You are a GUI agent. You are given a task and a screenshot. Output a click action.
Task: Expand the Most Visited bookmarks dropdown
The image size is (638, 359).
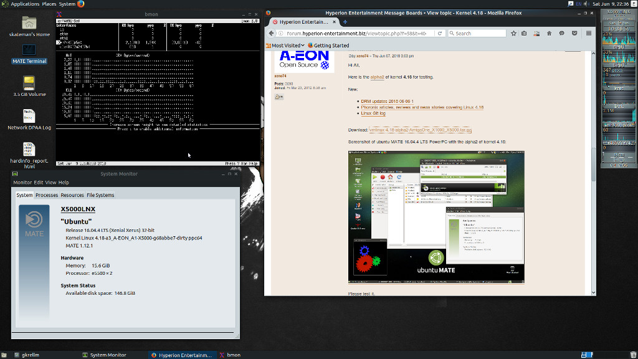285,45
